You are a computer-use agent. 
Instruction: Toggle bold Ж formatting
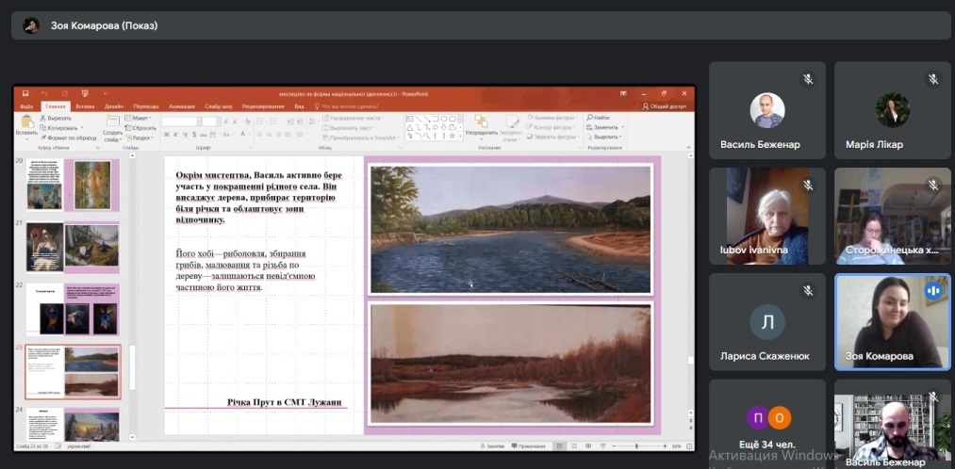click(166, 135)
